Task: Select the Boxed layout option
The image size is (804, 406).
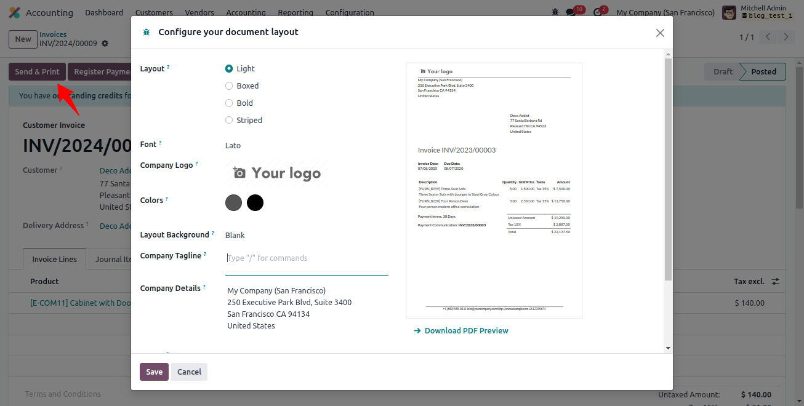Action: pos(229,86)
